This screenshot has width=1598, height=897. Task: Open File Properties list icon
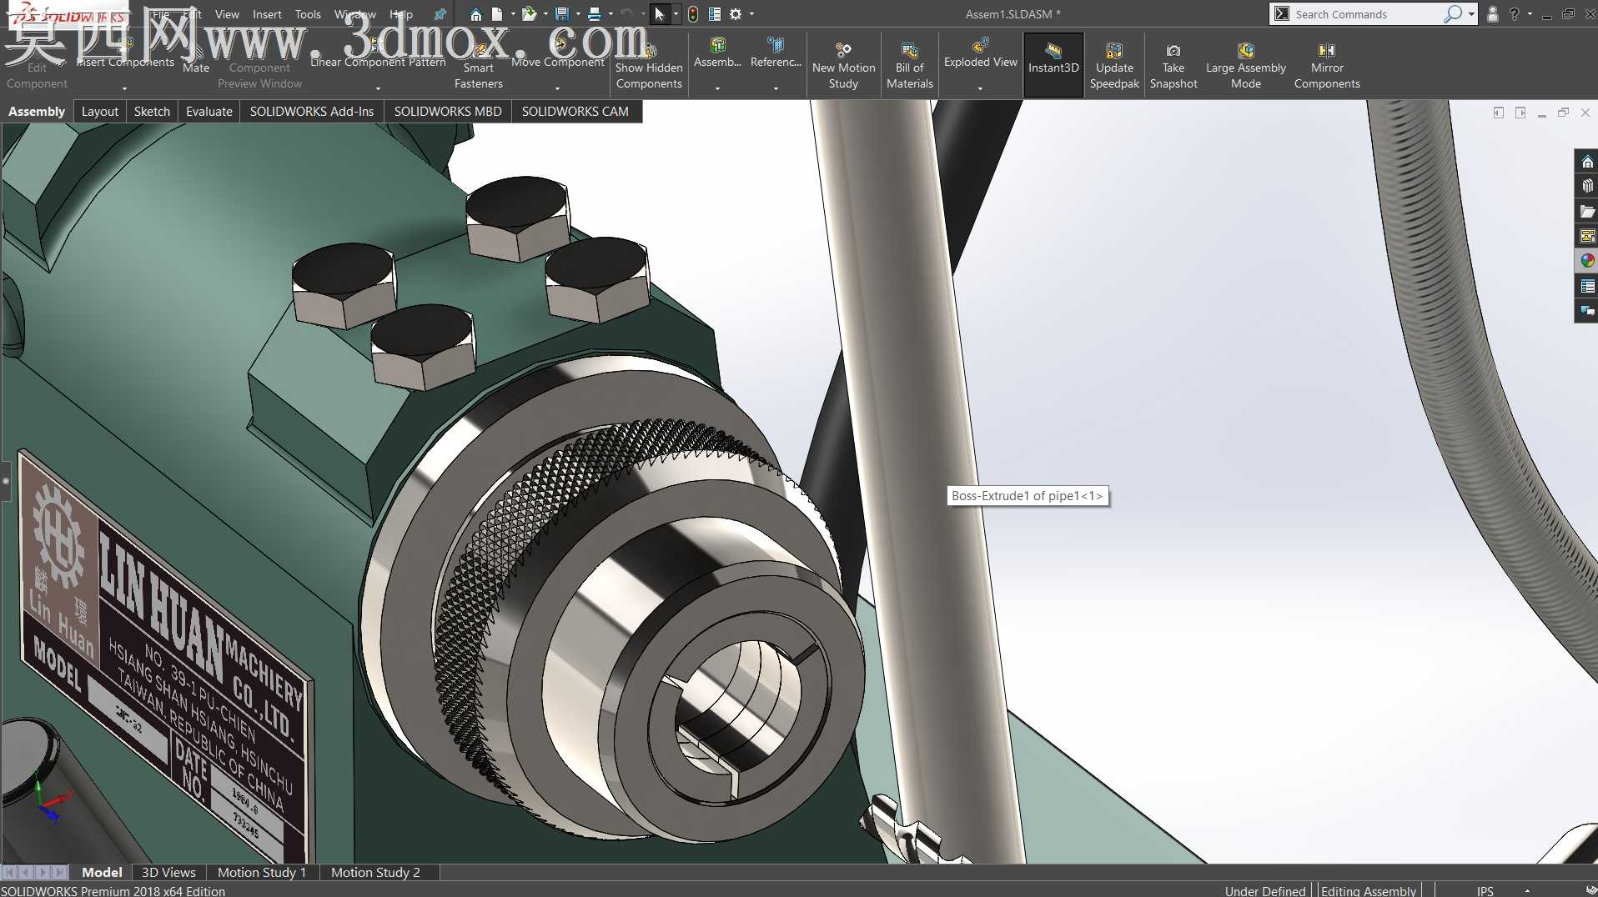(x=715, y=14)
